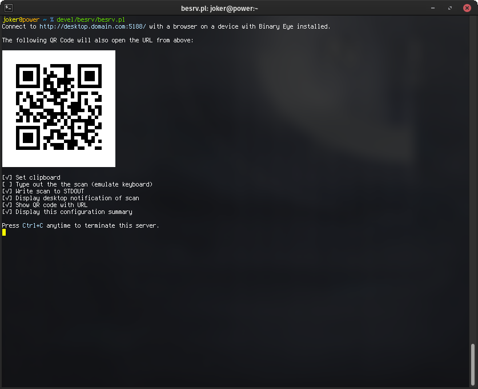Screen dimensions: 478x389
Task: Click the 'Display this configuration summary' checkbox
Action: point(7,212)
